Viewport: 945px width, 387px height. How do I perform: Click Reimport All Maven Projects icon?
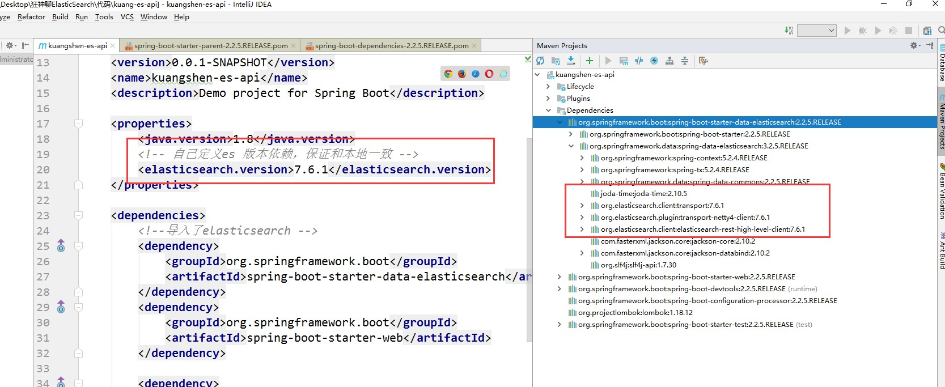pos(540,61)
